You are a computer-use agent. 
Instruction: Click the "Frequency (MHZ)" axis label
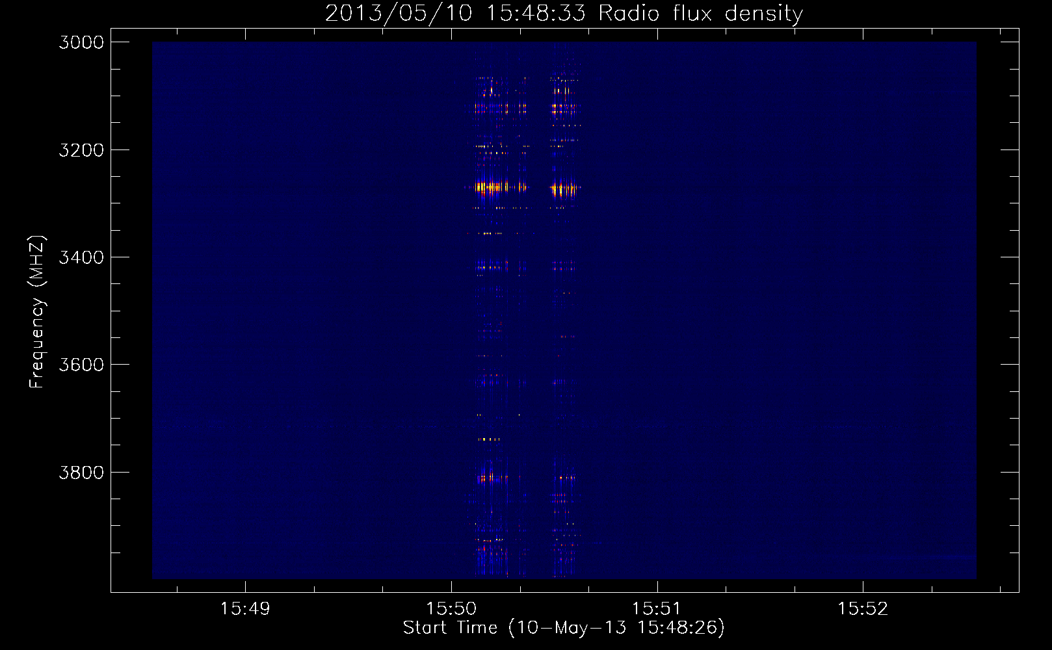coord(38,312)
